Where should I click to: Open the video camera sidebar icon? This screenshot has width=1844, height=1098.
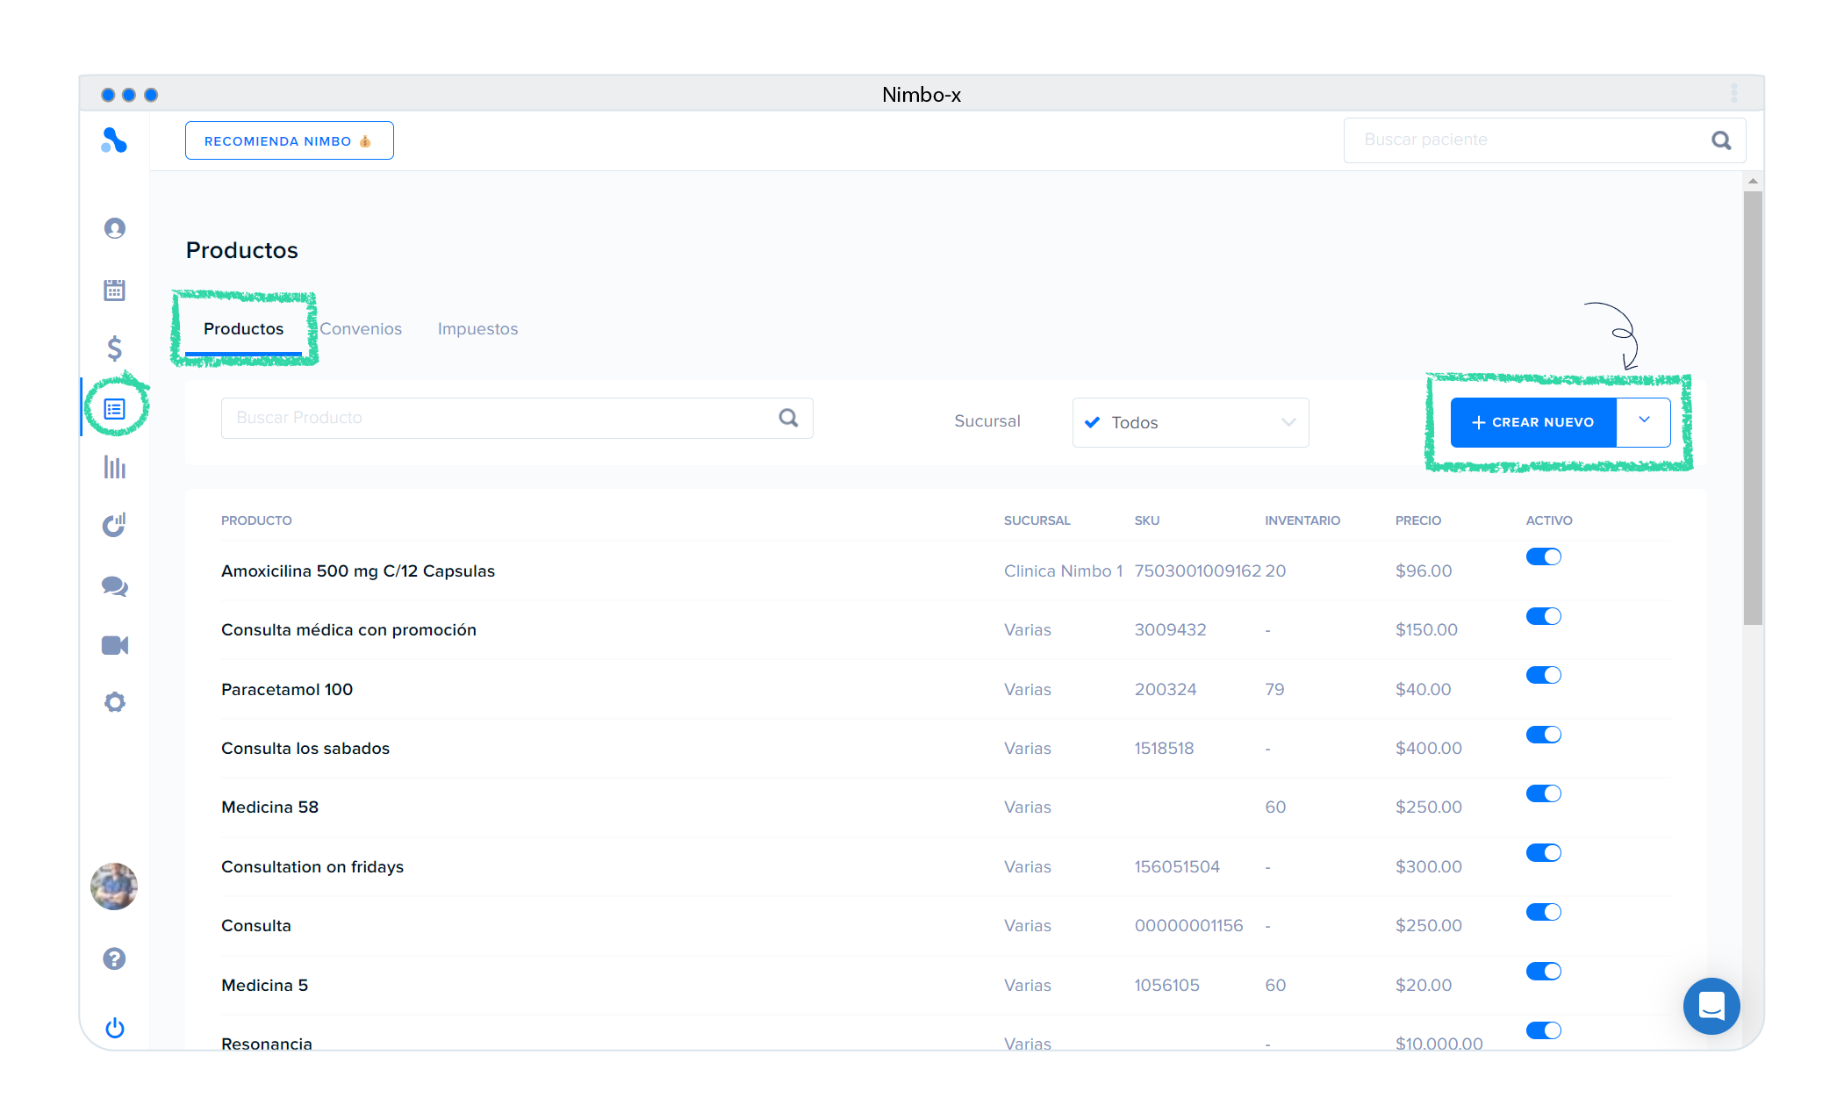pyautogui.click(x=114, y=646)
